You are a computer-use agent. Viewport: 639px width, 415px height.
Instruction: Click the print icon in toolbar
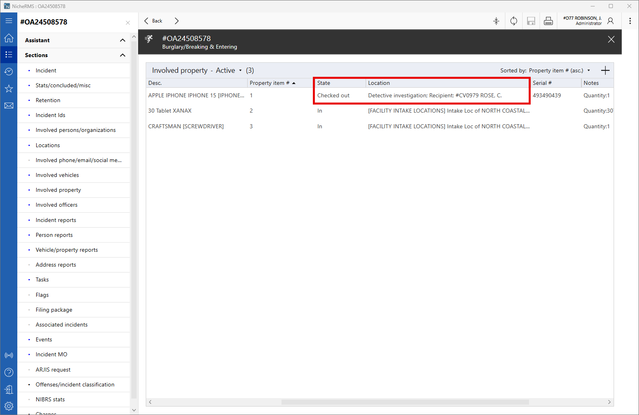pyautogui.click(x=548, y=21)
